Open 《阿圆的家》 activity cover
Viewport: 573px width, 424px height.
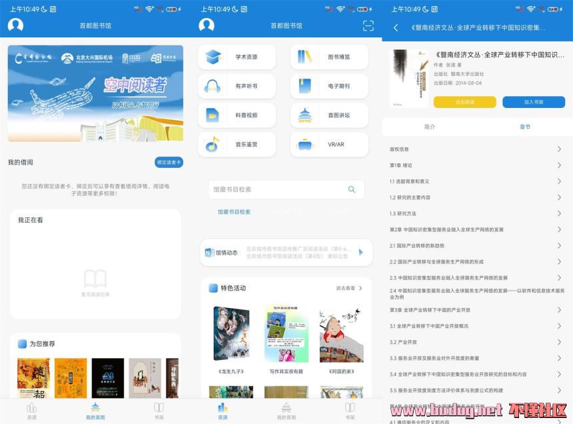pos(341,335)
